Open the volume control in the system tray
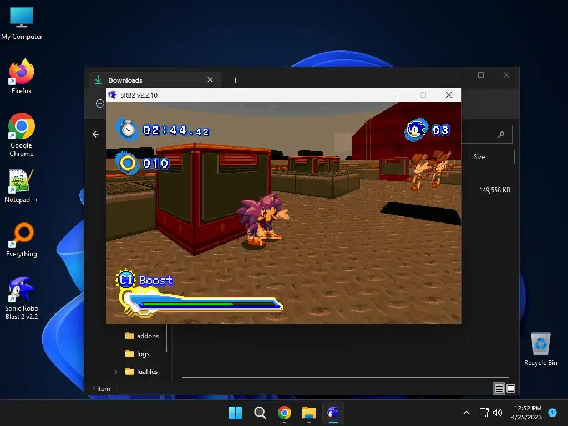 point(498,413)
